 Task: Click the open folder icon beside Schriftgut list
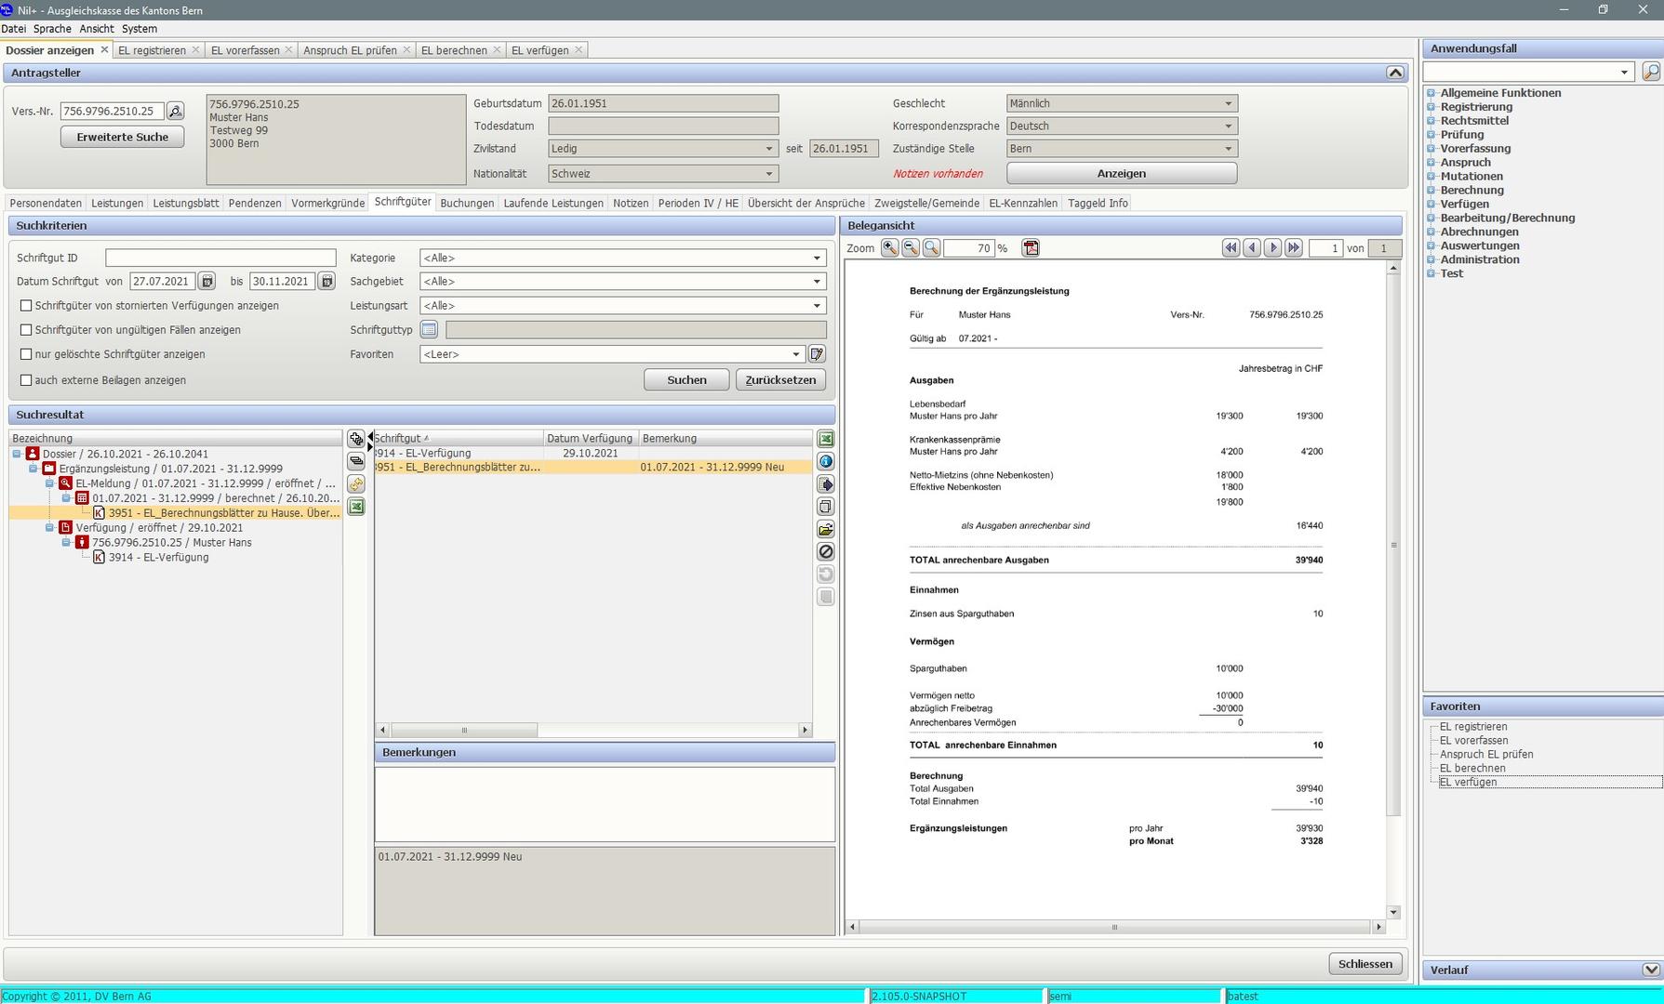pos(825,529)
